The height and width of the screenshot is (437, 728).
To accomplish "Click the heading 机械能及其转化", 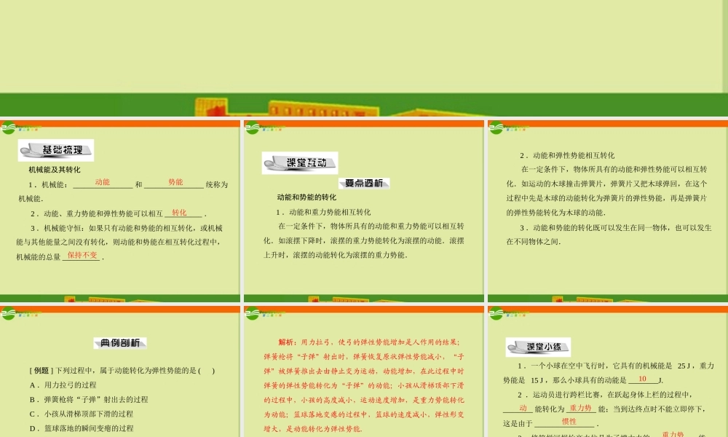I will (55, 170).
